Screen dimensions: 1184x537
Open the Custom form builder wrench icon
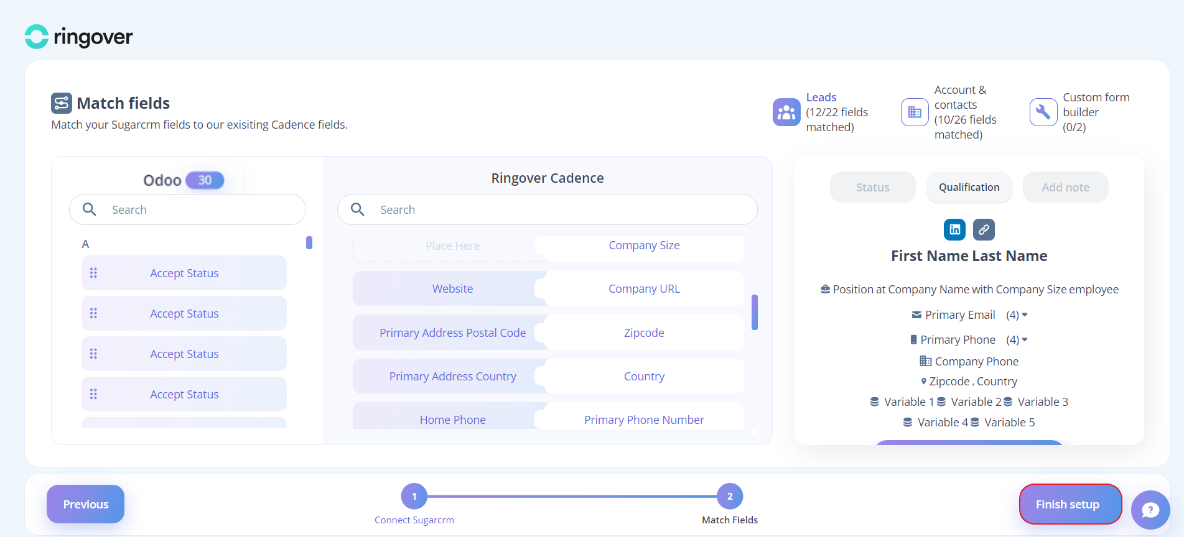coord(1043,112)
